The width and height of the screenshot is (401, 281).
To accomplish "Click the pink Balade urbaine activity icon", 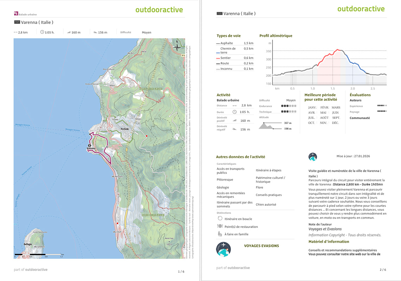I will pyautogui.click(x=16, y=14).
